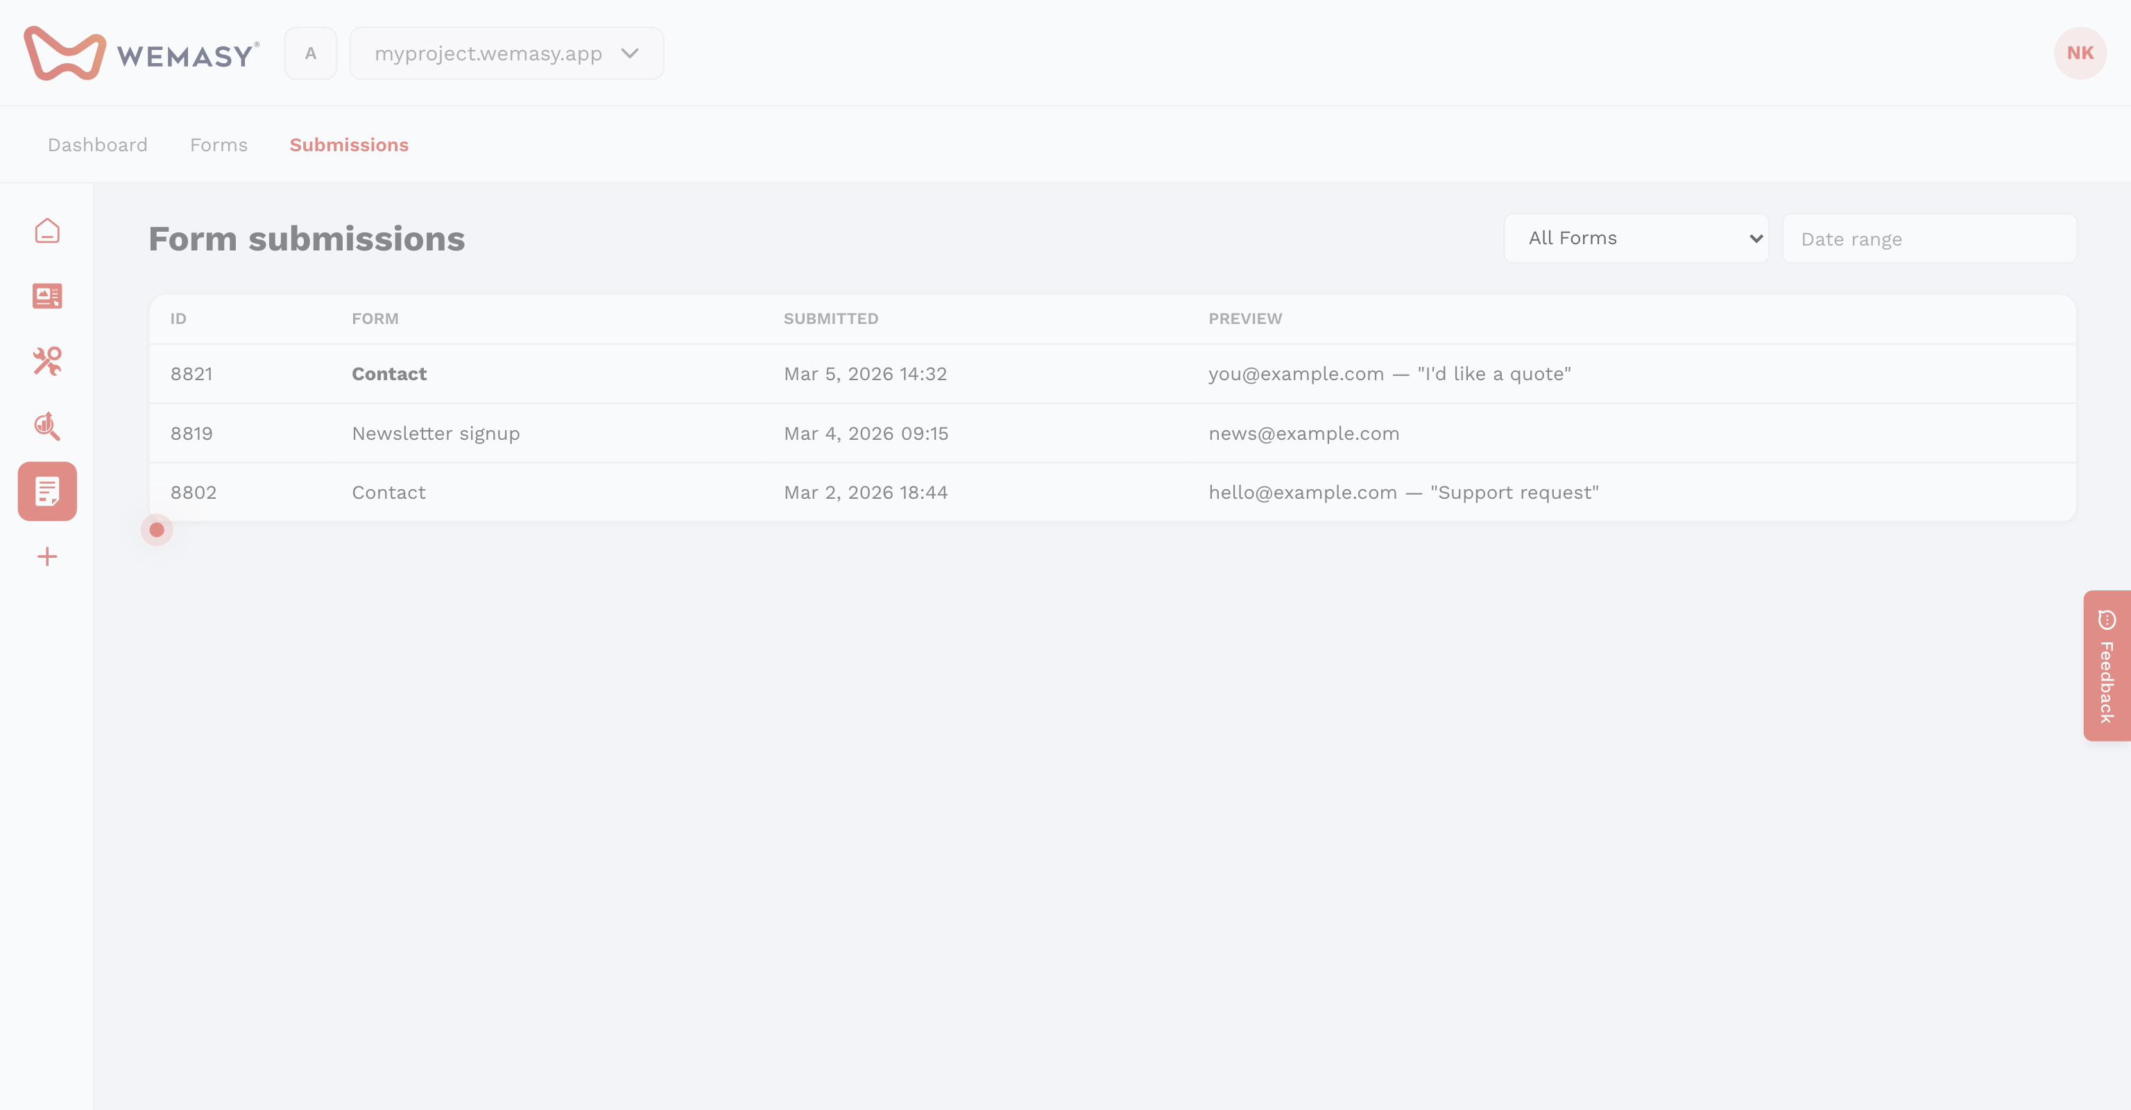Viewport: 2131px width, 1110px height.
Task: Click the FORM column header
Action: (375, 318)
